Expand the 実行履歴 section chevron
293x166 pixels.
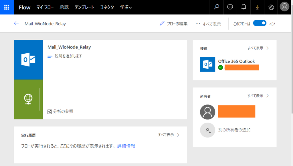click(x=178, y=135)
